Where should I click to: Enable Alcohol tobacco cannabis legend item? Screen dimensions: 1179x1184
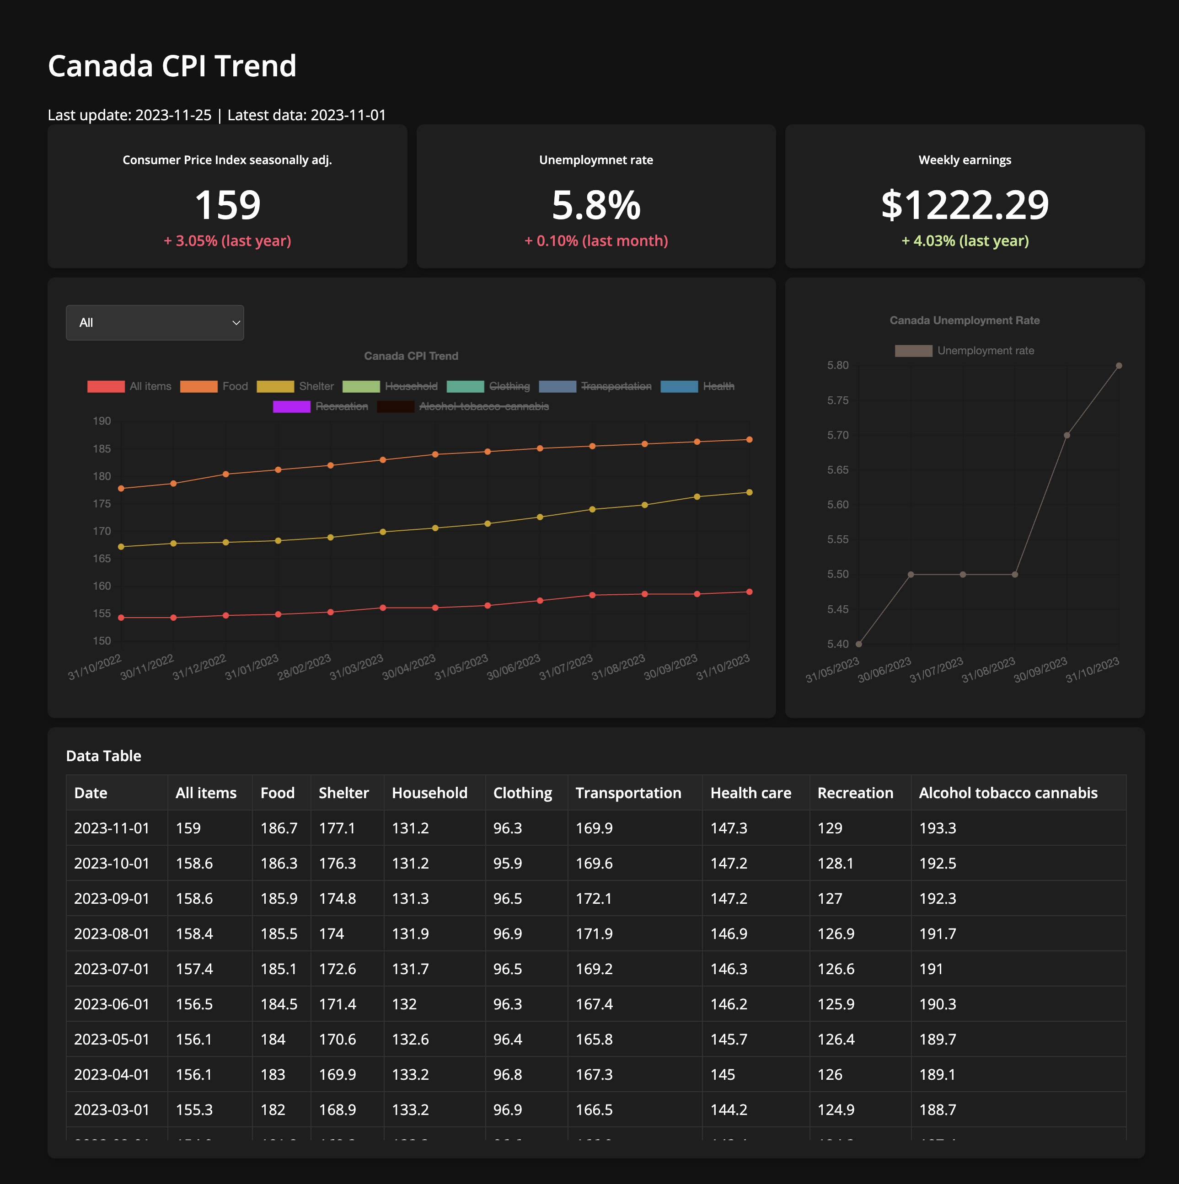coord(396,407)
